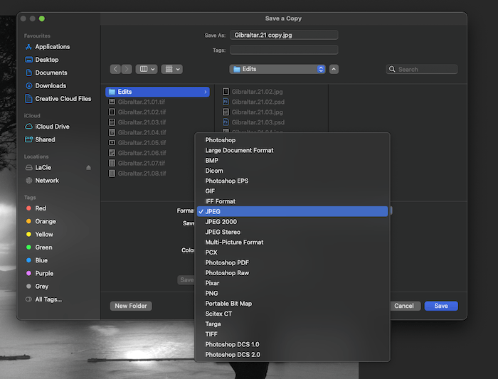
Task: Collapse the dialog with the chevron button
Action: [x=334, y=69]
